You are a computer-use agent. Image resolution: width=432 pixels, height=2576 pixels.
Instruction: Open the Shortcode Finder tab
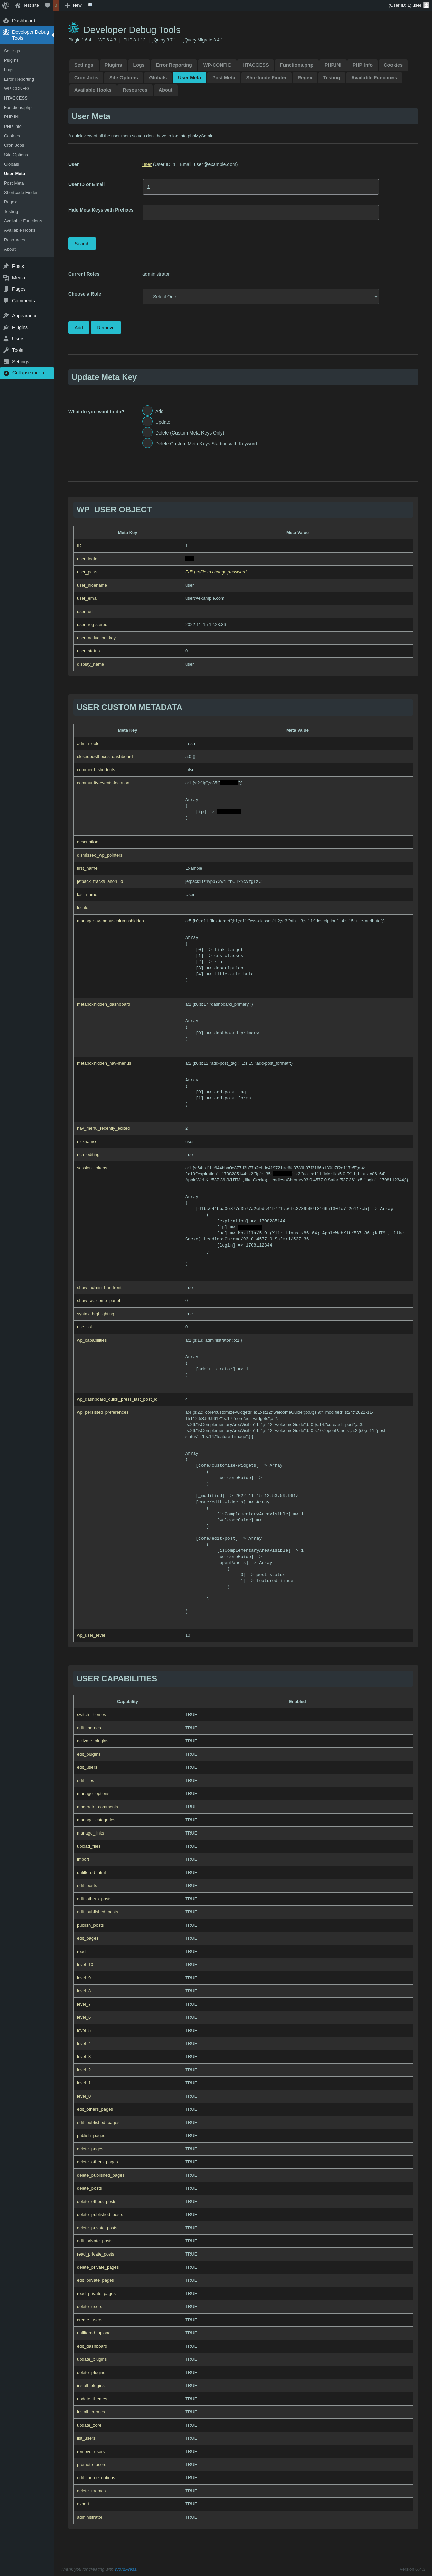[266, 77]
